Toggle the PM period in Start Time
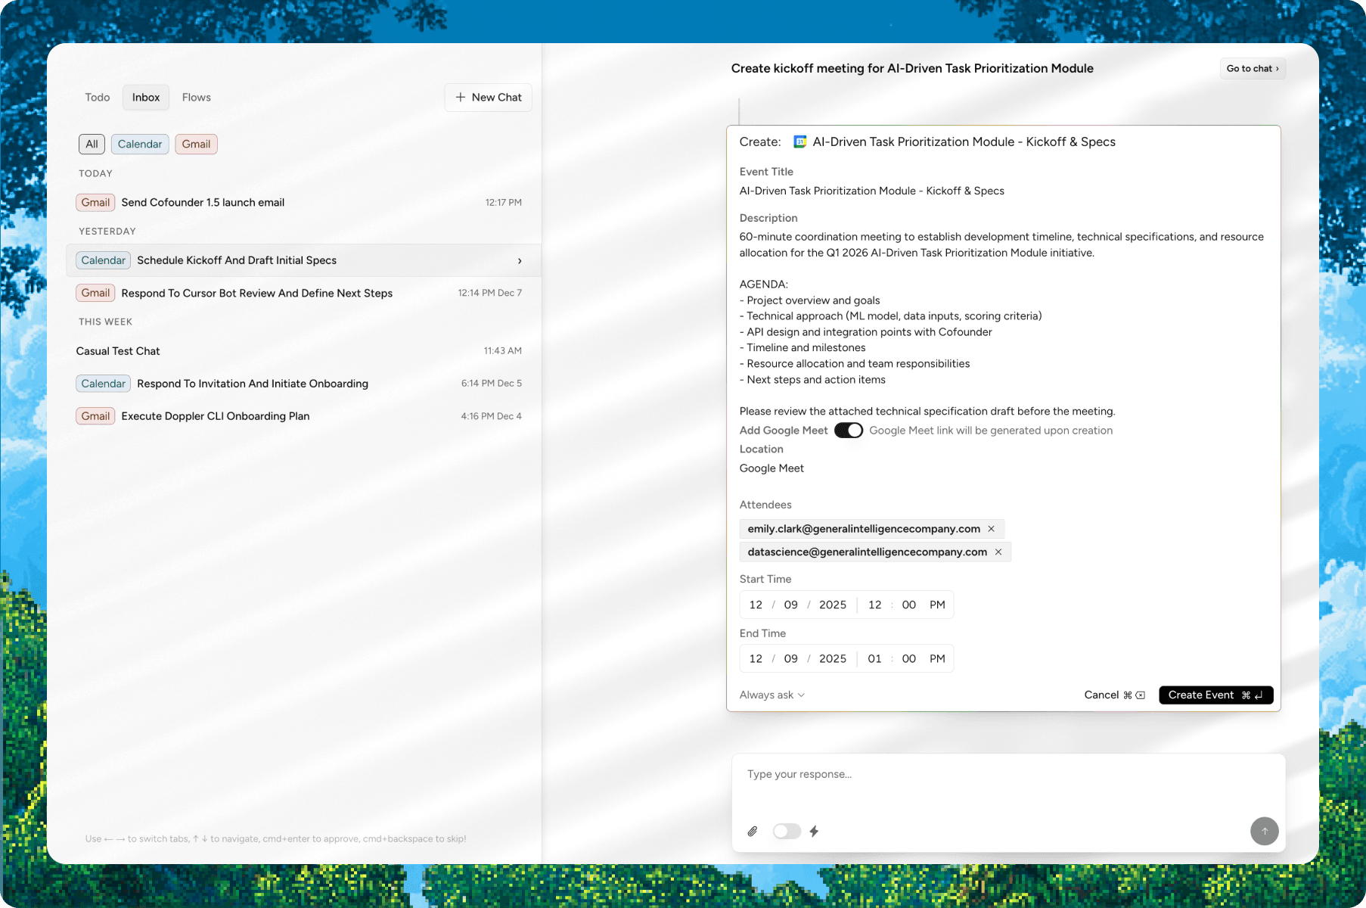This screenshot has height=908, width=1366. coord(937,605)
